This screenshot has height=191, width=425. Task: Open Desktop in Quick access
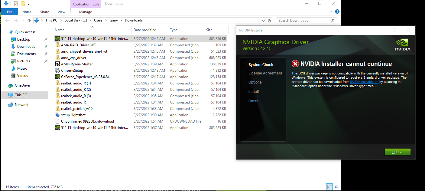24,39
